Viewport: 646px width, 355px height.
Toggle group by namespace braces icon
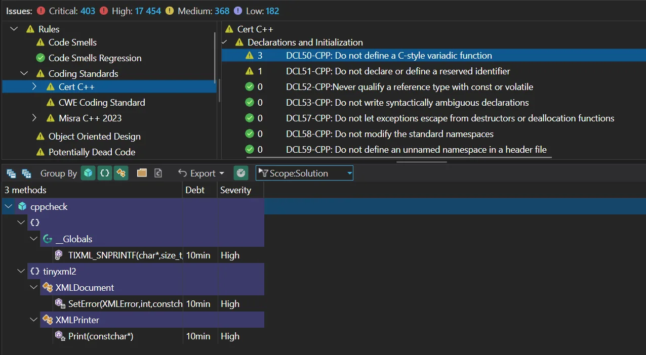105,173
